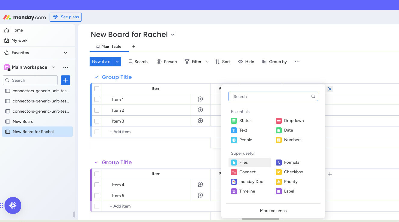
Task: Check the Item 2 checkbox
Action: point(97,110)
